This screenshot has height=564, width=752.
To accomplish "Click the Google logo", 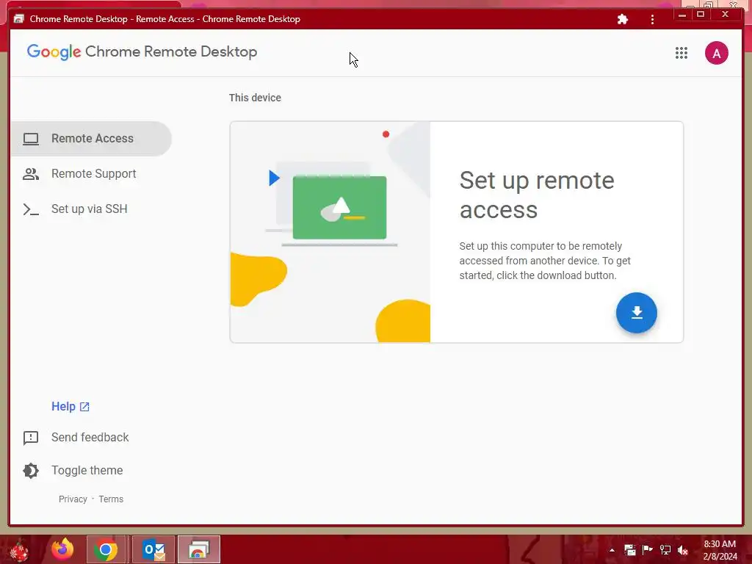I will point(54,52).
